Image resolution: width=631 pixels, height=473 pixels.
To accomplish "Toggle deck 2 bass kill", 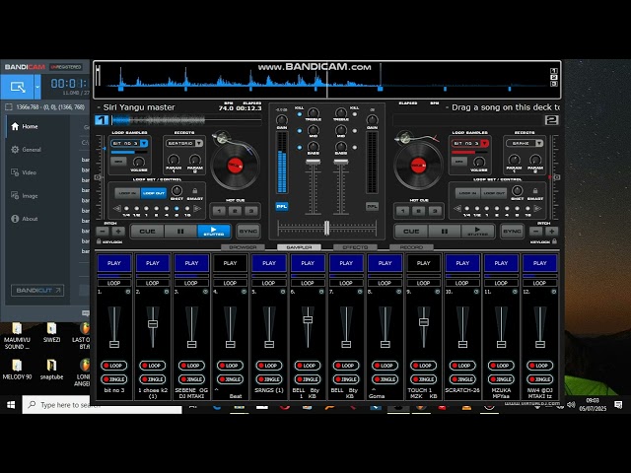I will (x=355, y=147).
